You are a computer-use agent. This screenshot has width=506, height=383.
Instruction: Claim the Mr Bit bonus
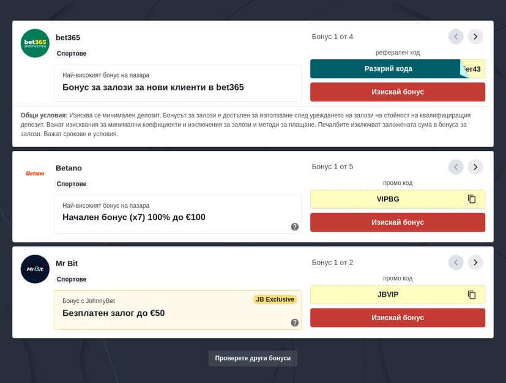397,318
